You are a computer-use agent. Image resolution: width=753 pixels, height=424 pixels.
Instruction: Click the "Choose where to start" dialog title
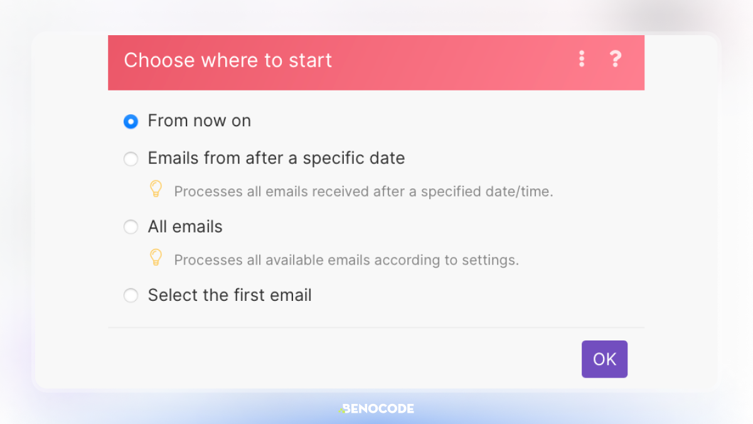tap(228, 60)
